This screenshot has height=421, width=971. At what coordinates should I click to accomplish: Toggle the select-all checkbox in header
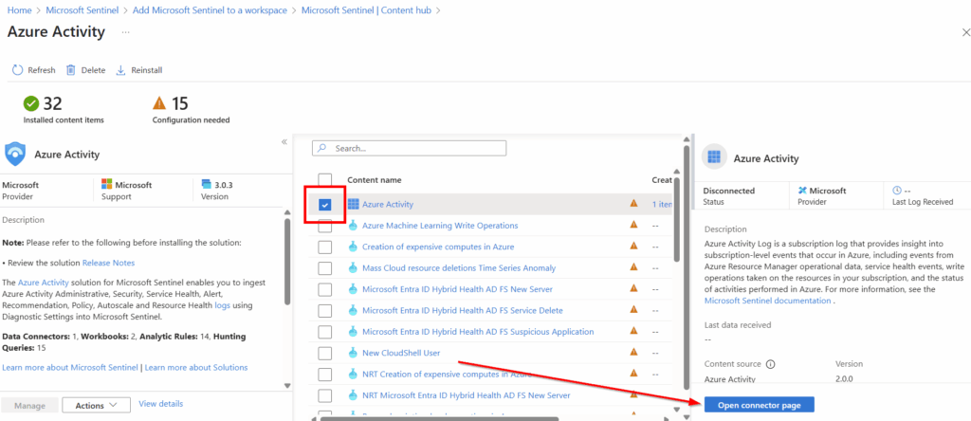[x=325, y=179]
